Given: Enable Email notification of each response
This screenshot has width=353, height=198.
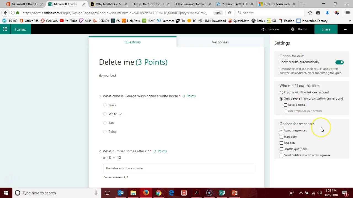Looking at the screenshot, I should coord(281,155).
